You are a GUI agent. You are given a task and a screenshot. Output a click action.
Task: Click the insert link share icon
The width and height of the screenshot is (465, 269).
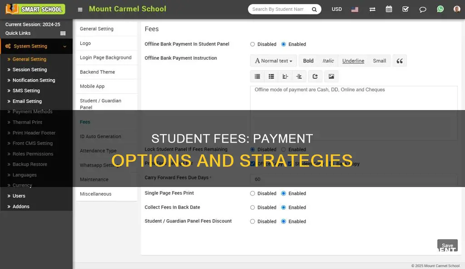315,77
